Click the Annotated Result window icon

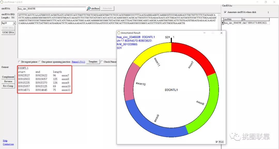pyautogui.click(x=119, y=33)
